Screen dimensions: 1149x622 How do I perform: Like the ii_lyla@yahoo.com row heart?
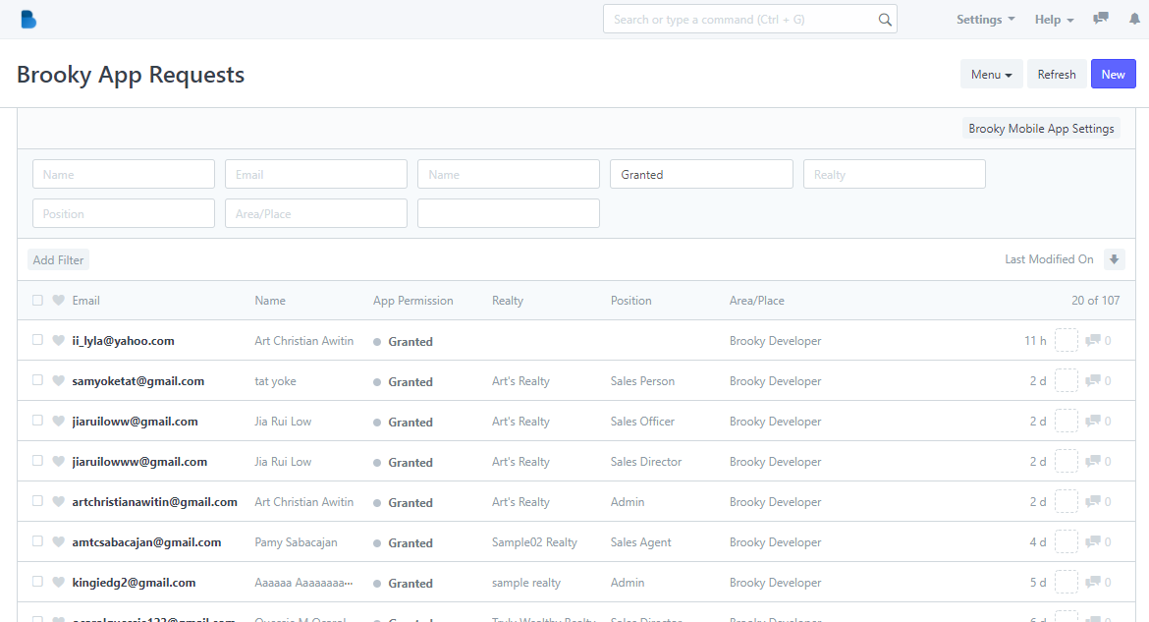point(59,340)
